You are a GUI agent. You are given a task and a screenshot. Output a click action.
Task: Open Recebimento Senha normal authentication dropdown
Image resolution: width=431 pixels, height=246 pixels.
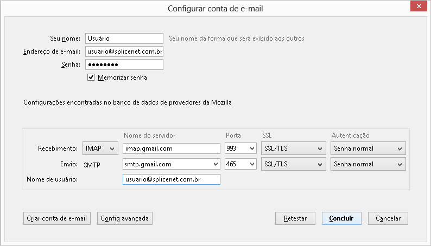(368, 148)
